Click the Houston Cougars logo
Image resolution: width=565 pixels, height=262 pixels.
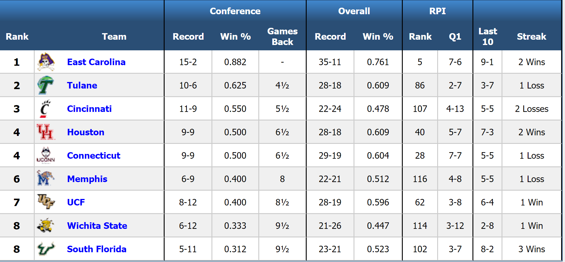(x=45, y=132)
